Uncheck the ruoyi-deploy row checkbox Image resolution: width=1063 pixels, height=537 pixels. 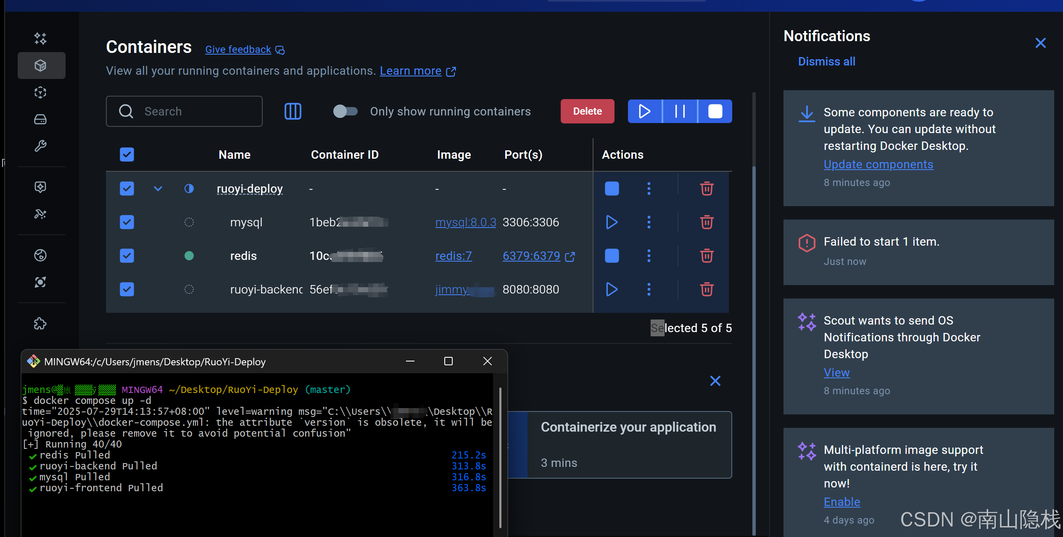[127, 189]
